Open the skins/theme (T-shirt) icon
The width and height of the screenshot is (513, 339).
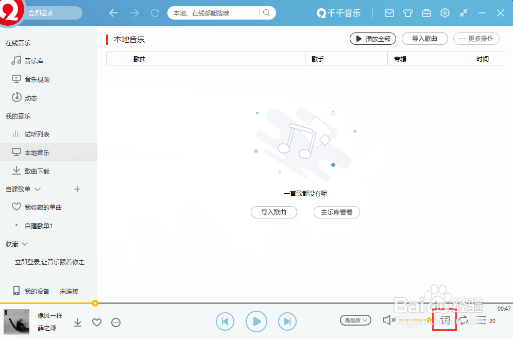click(x=407, y=13)
